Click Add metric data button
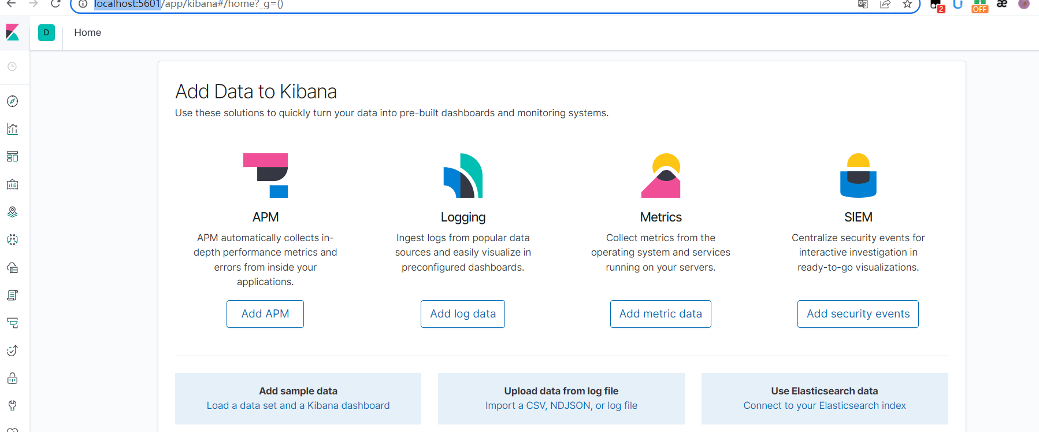Screen dimensions: 1039x432 (660, 314)
